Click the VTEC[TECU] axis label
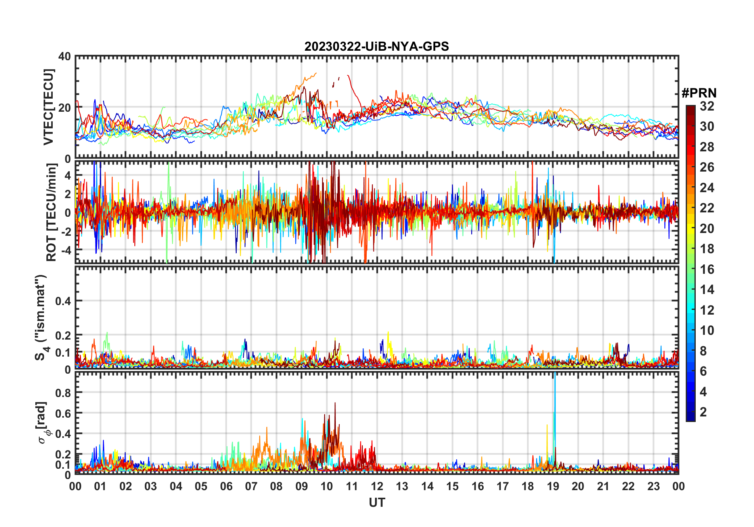754x527 pixels. [48, 107]
